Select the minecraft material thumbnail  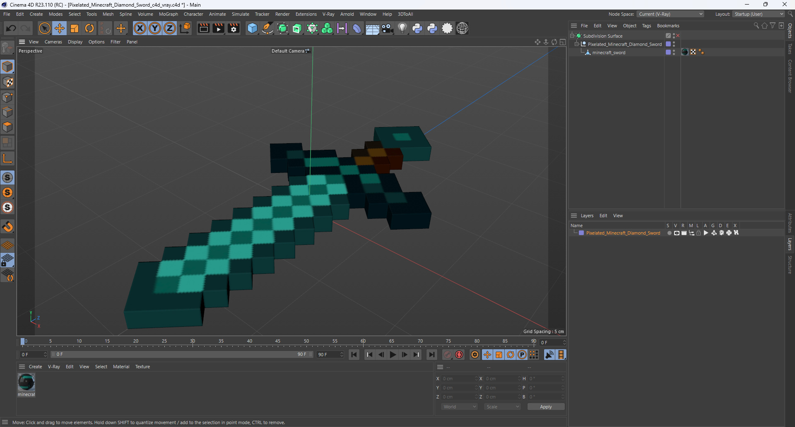(x=26, y=382)
